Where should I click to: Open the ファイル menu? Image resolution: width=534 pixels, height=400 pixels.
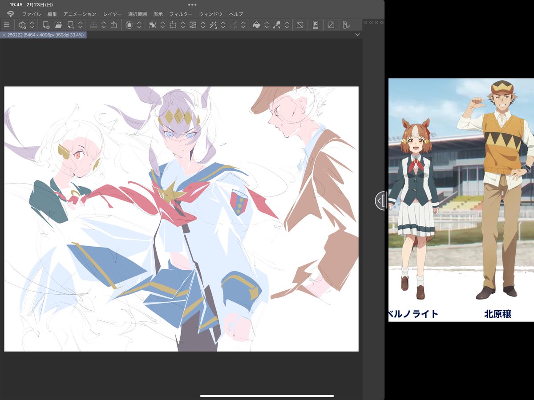point(31,14)
